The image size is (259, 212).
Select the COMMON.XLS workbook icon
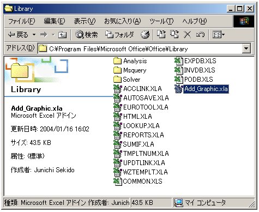(x=117, y=181)
